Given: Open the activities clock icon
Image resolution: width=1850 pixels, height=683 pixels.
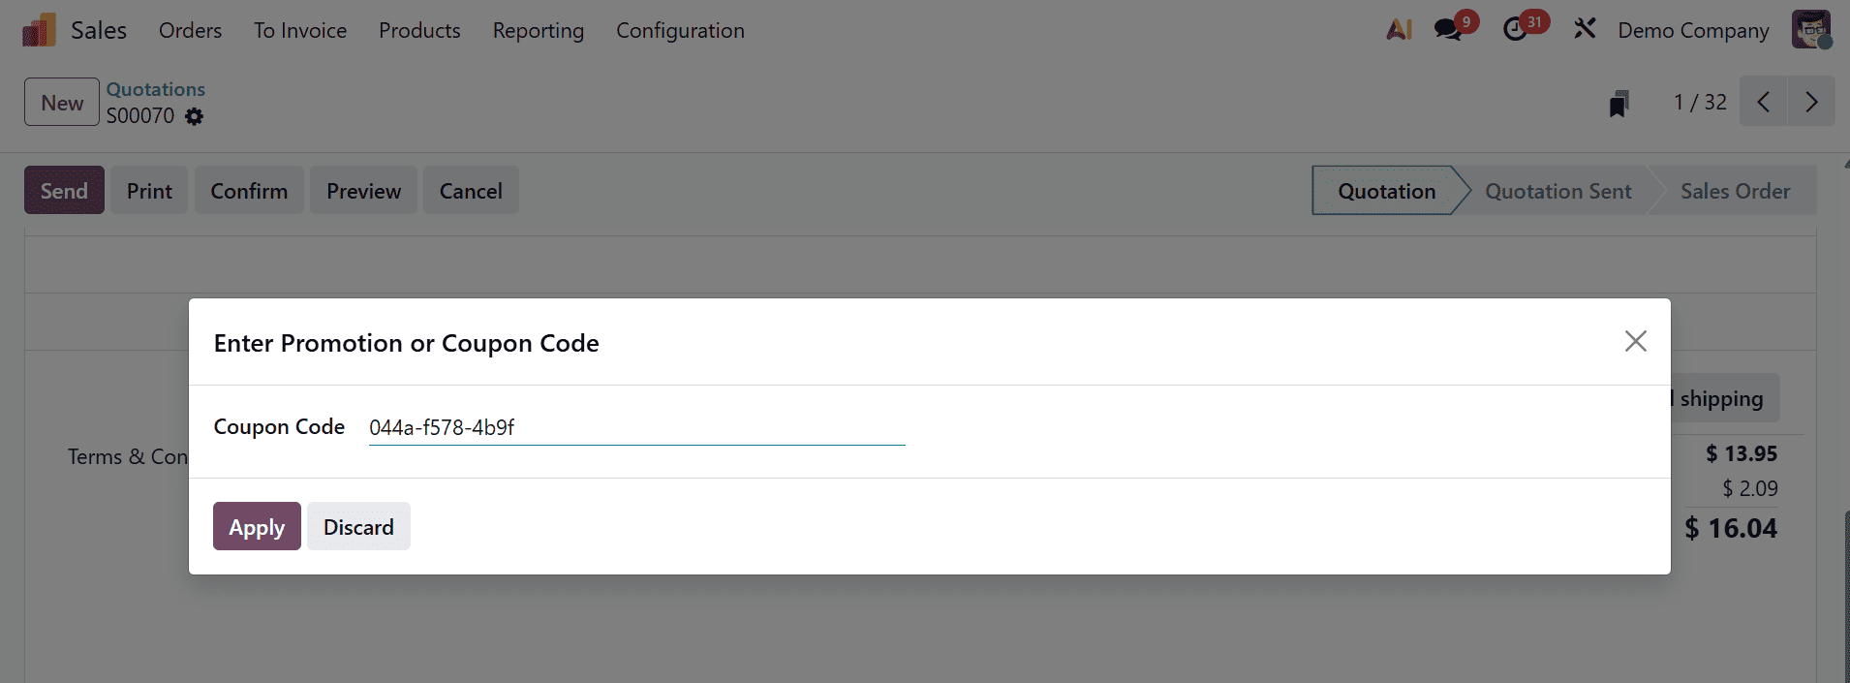Looking at the screenshot, I should [1516, 30].
